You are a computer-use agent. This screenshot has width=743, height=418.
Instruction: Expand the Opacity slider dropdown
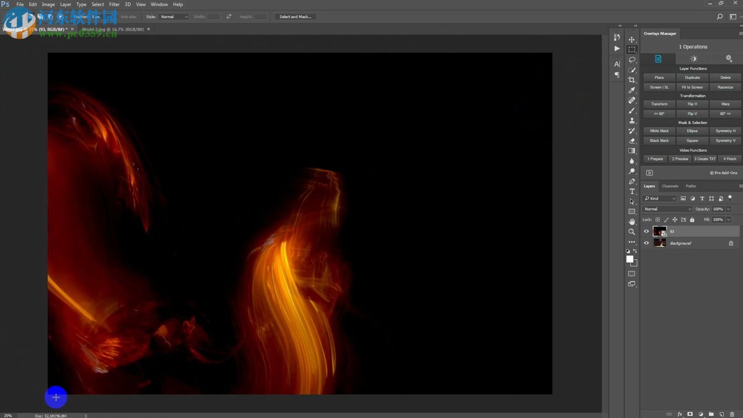[728, 209]
